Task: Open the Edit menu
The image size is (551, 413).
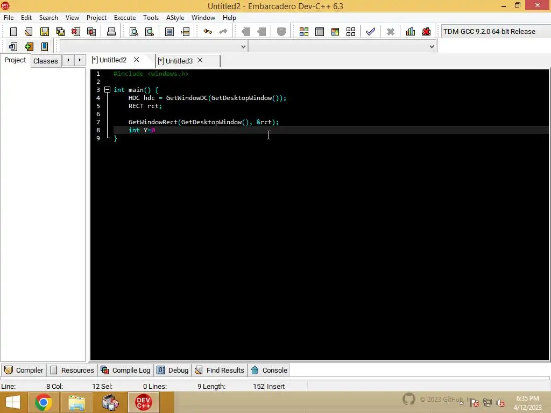Action: coord(26,18)
